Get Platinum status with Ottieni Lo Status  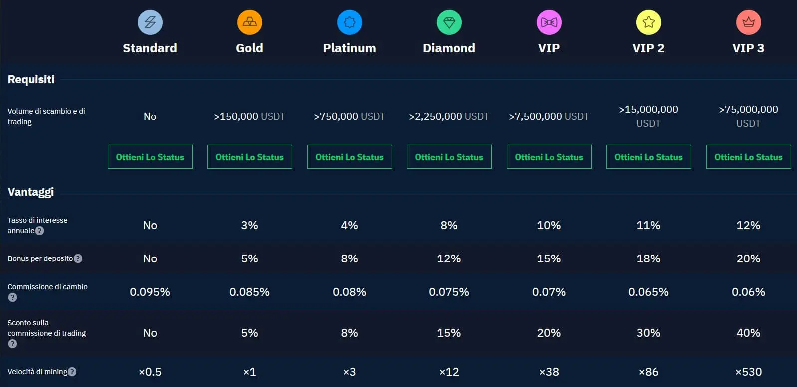[349, 157]
